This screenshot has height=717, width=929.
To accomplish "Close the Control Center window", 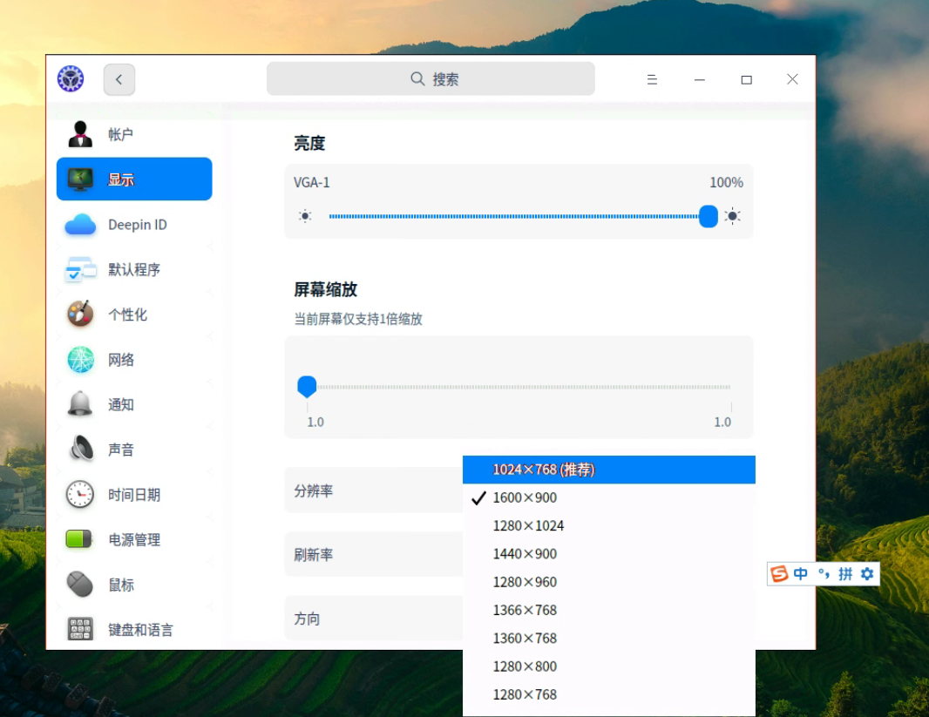I will pyautogui.click(x=792, y=79).
